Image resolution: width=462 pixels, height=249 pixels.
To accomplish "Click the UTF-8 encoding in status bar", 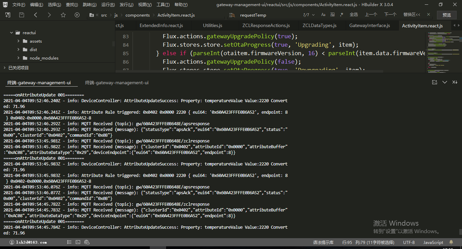I will (x=409, y=242).
